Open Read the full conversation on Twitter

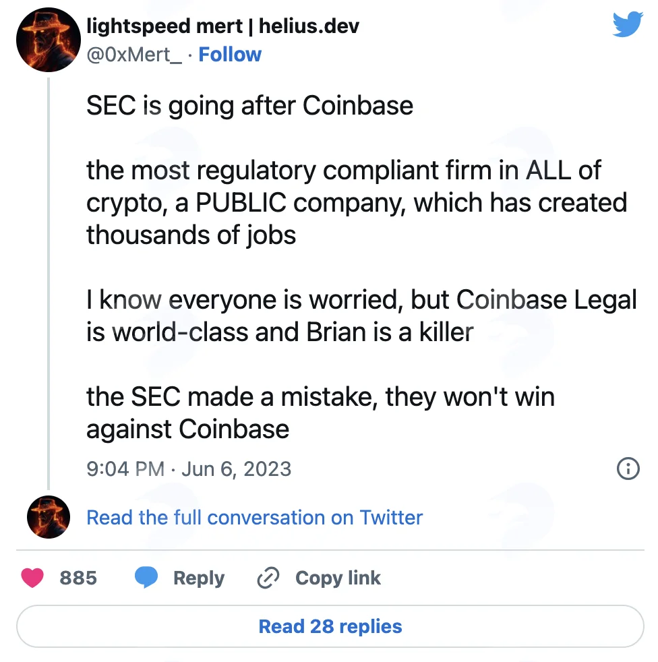254,518
